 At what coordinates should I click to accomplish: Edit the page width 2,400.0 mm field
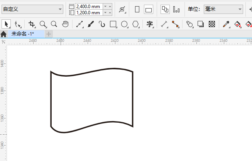(x=89, y=7)
